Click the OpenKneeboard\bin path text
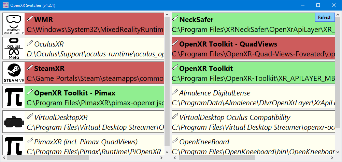The image size is (342, 162). click(253, 151)
